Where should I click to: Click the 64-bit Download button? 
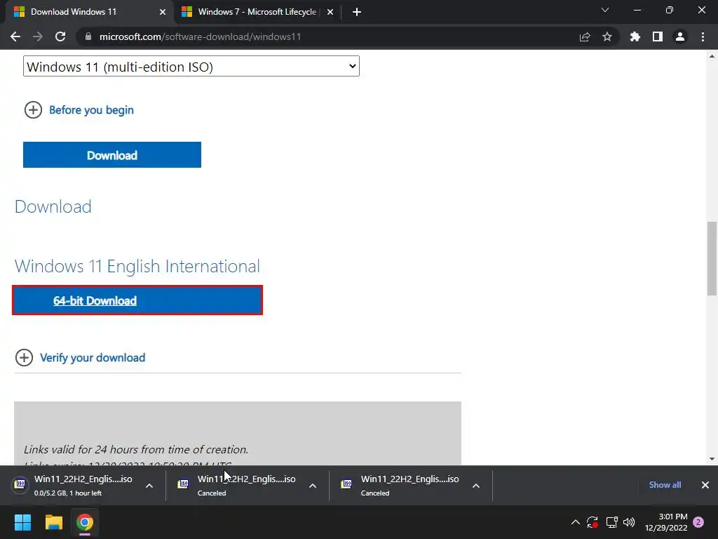click(x=137, y=300)
